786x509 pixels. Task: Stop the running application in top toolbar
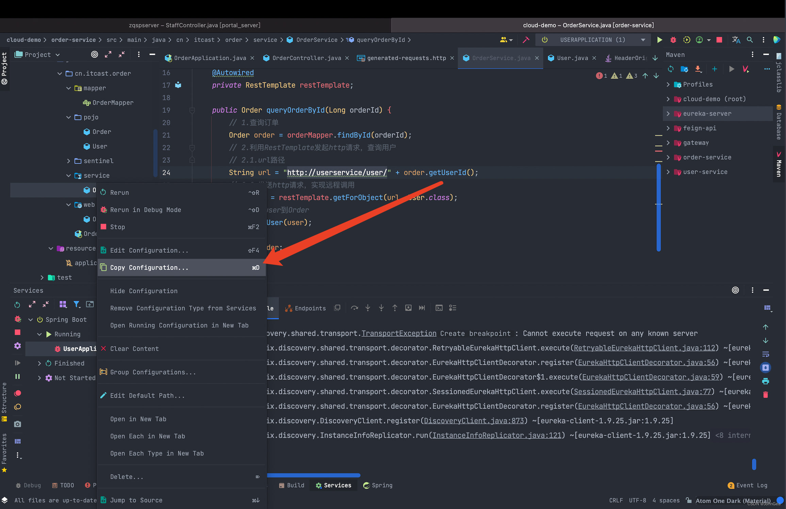[719, 40]
